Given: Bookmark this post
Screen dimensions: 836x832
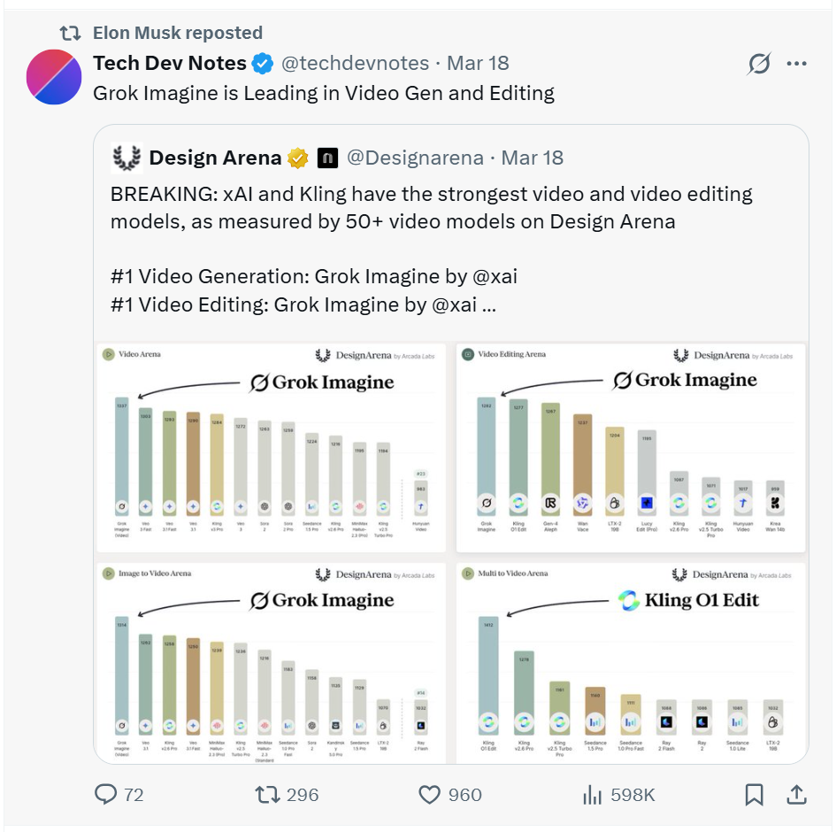Looking at the screenshot, I should 755,795.
